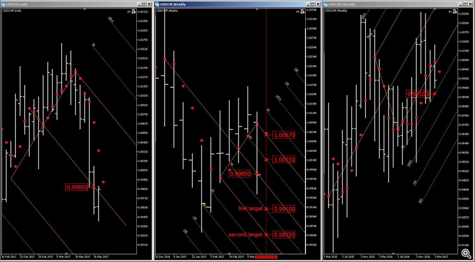
Task: Click the 0.99850 price label in Weekly chart
Action: pos(240,174)
